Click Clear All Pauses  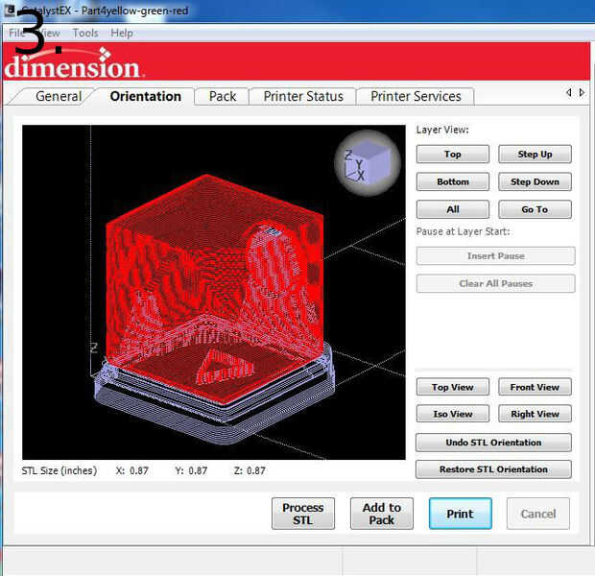[x=495, y=283]
